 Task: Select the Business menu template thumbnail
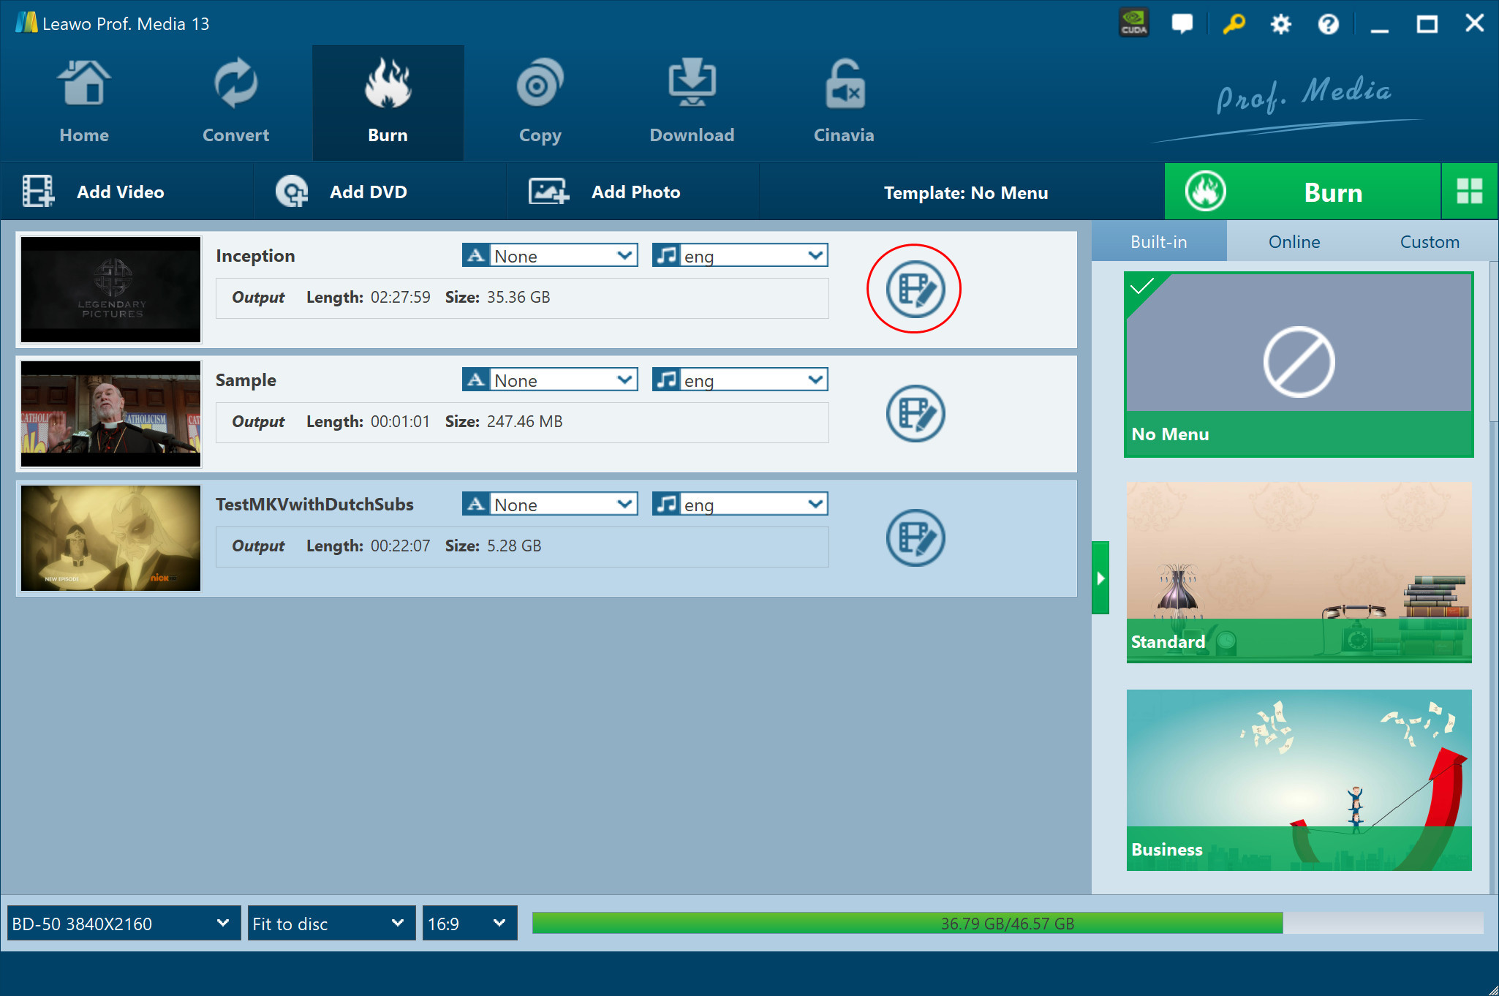1299,780
